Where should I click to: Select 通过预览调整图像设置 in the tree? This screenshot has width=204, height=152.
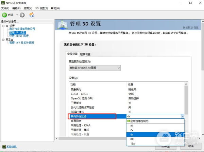pyautogui.click(x=22, y=29)
